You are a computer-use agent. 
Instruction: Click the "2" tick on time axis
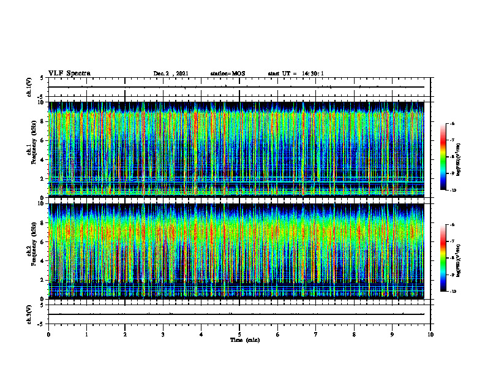pyautogui.click(x=125, y=335)
